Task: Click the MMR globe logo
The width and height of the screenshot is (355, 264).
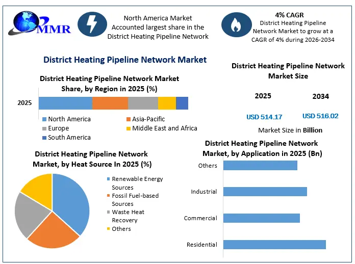Action: 39,23
